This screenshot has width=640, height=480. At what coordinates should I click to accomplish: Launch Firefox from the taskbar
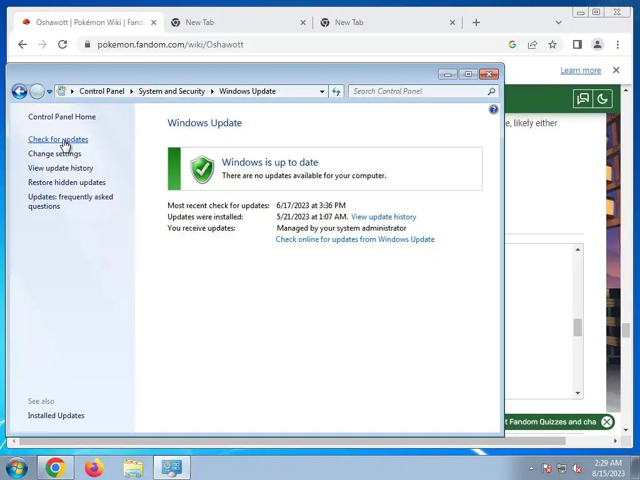click(x=94, y=467)
